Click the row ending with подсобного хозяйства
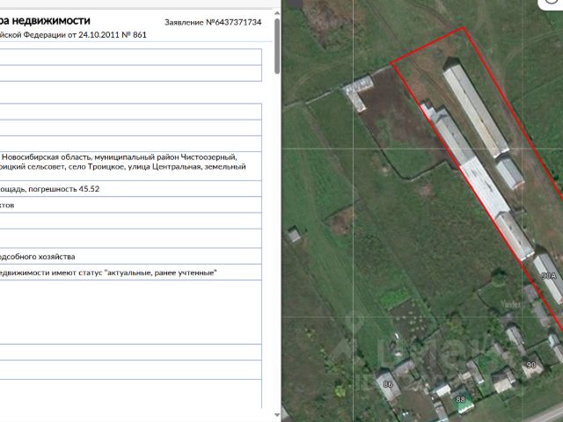 [x=131, y=256]
